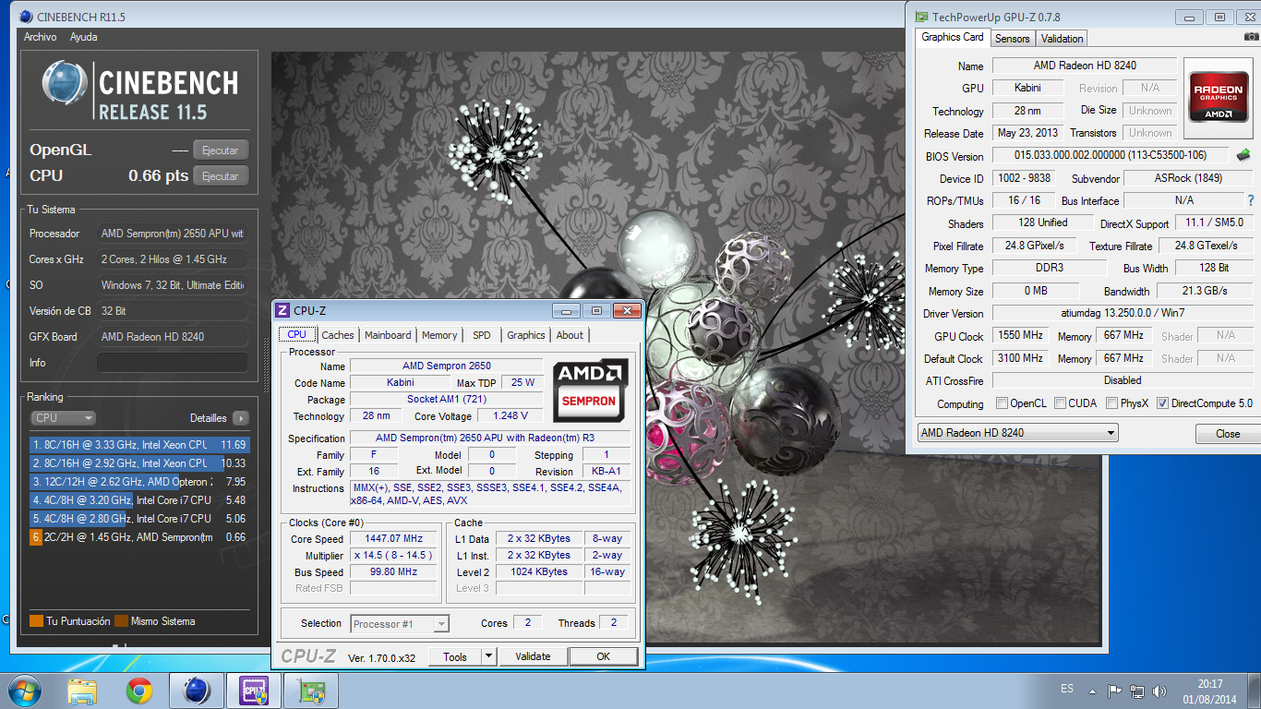
Task: Switch to the Mainboard tab
Action: pyautogui.click(x=388, y=335)
